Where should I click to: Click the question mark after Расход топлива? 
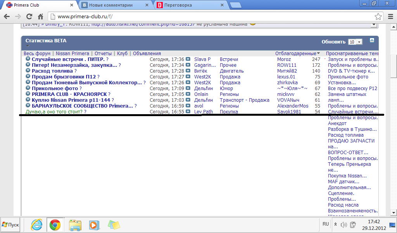(76, 71)
